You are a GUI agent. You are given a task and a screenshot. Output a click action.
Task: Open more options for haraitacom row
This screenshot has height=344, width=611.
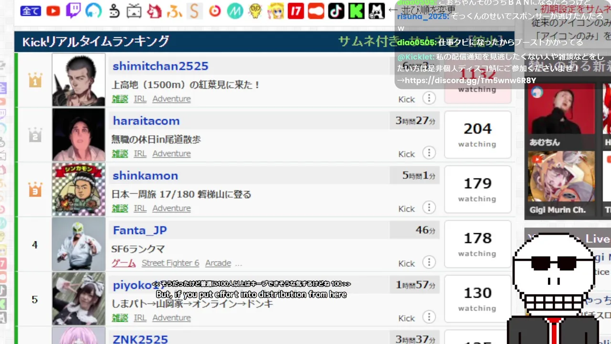tap(429, 153)
